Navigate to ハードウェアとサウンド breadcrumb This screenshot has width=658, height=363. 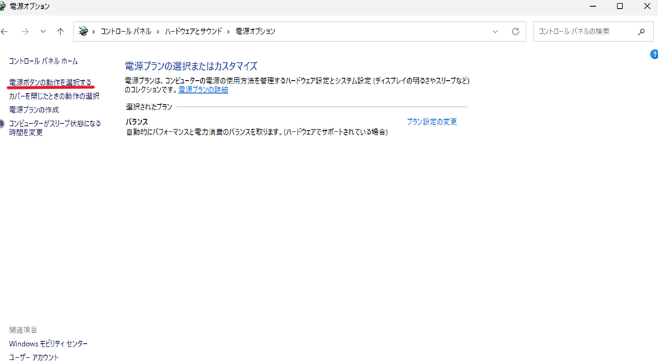coord(193,32)
